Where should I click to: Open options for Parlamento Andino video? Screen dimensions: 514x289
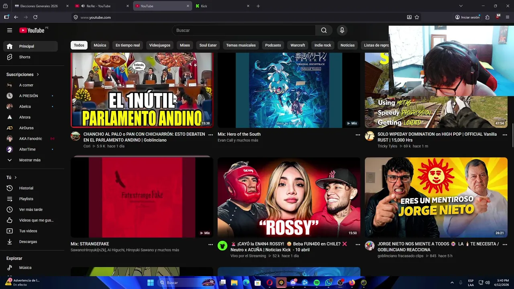tap(210, 135)
